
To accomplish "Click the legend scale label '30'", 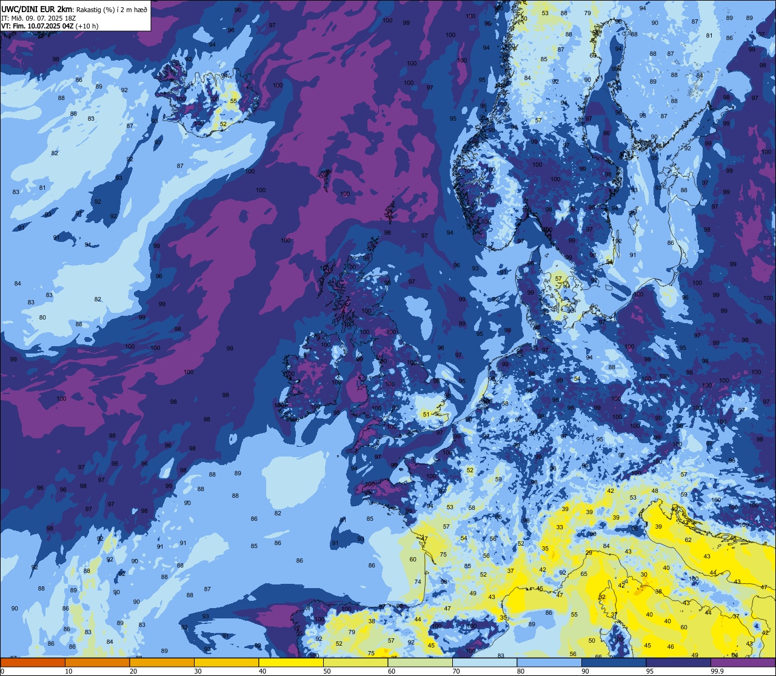I will [x=198, y=671].
